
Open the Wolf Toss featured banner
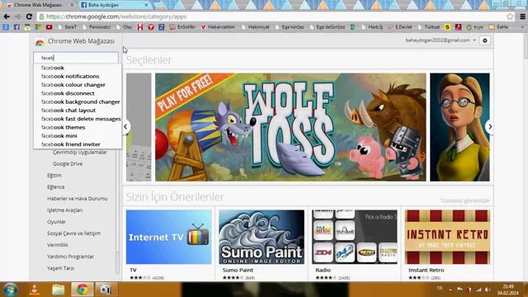pyautogui.click(x=290, y=127)
